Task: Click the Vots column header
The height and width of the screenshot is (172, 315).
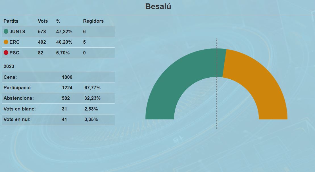Action: tap(43, 21)
